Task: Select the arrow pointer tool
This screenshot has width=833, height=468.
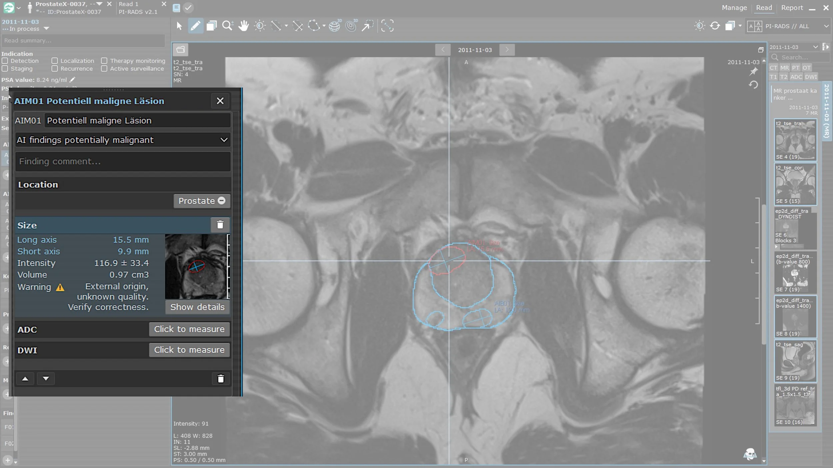Action: [x=179, y=26]
